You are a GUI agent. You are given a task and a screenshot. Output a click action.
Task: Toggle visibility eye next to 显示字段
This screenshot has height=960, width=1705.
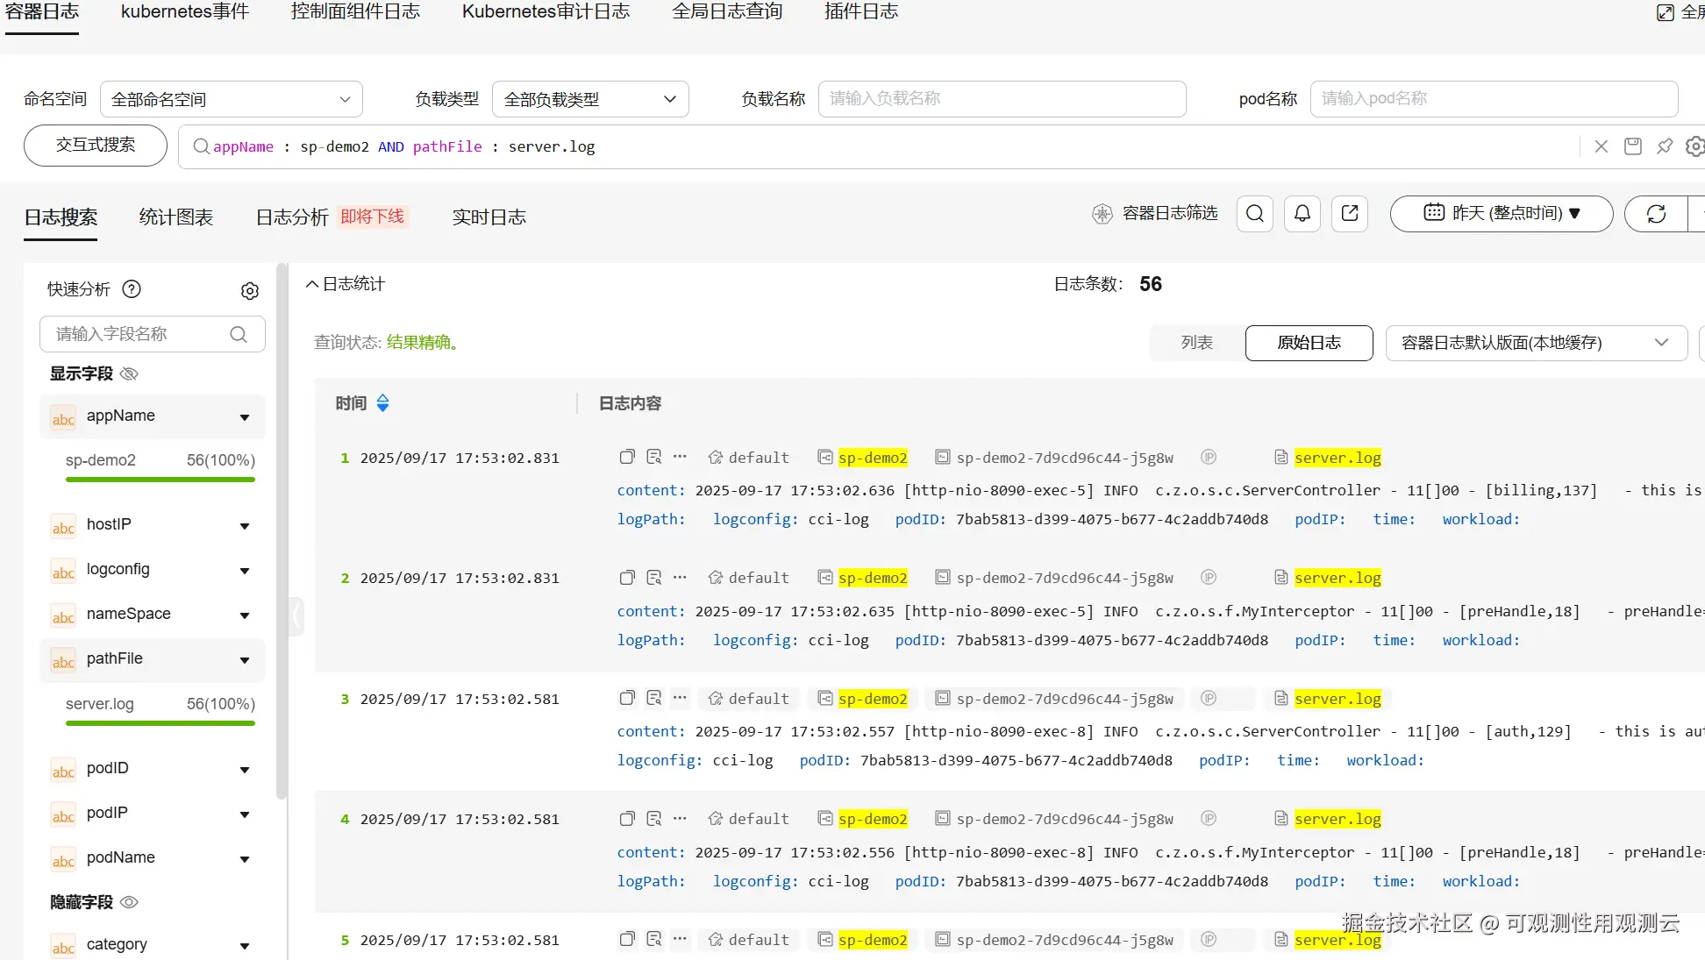[129, 374]
